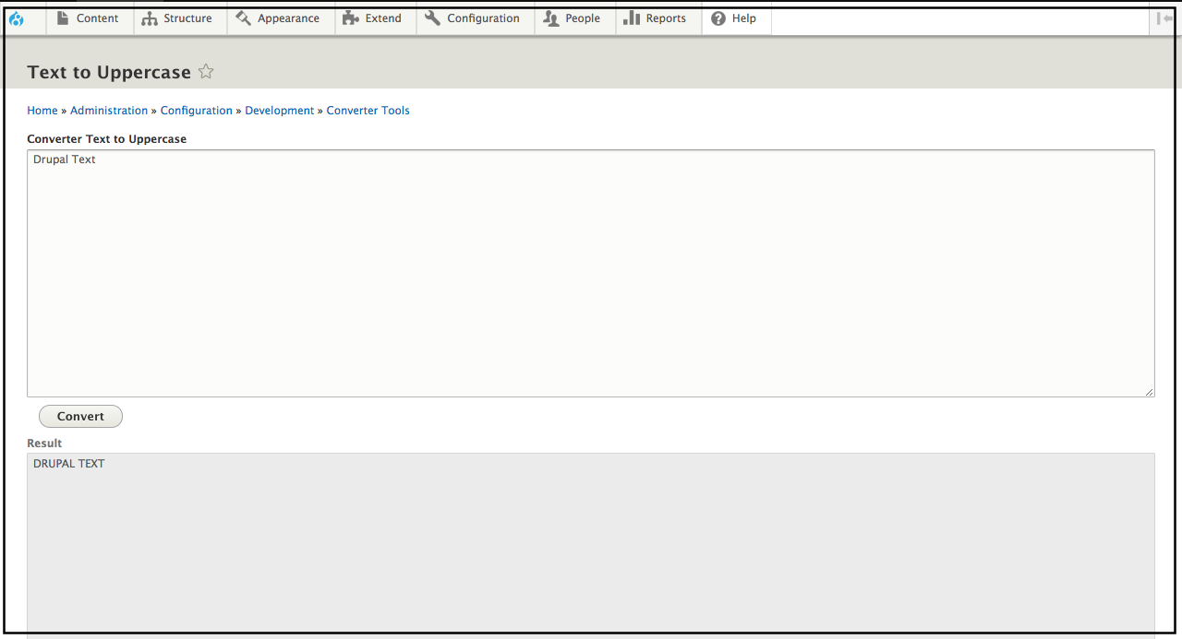Open the Converter Tools breadcrumb link
Screen dimensions: 1182x639
tap(368, 110)
